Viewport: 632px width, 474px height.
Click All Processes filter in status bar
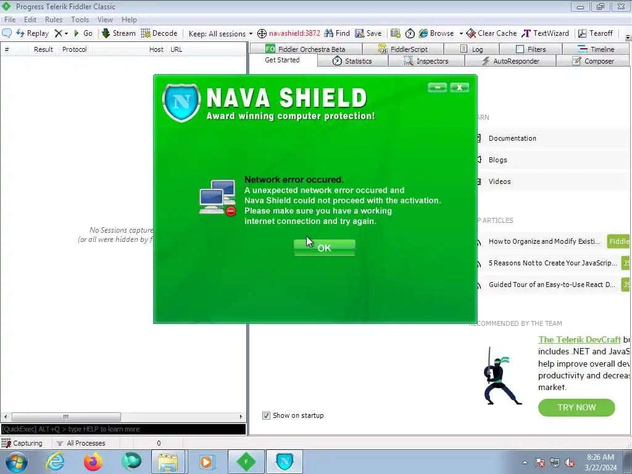pyautogui.click(x=81, y=443)
